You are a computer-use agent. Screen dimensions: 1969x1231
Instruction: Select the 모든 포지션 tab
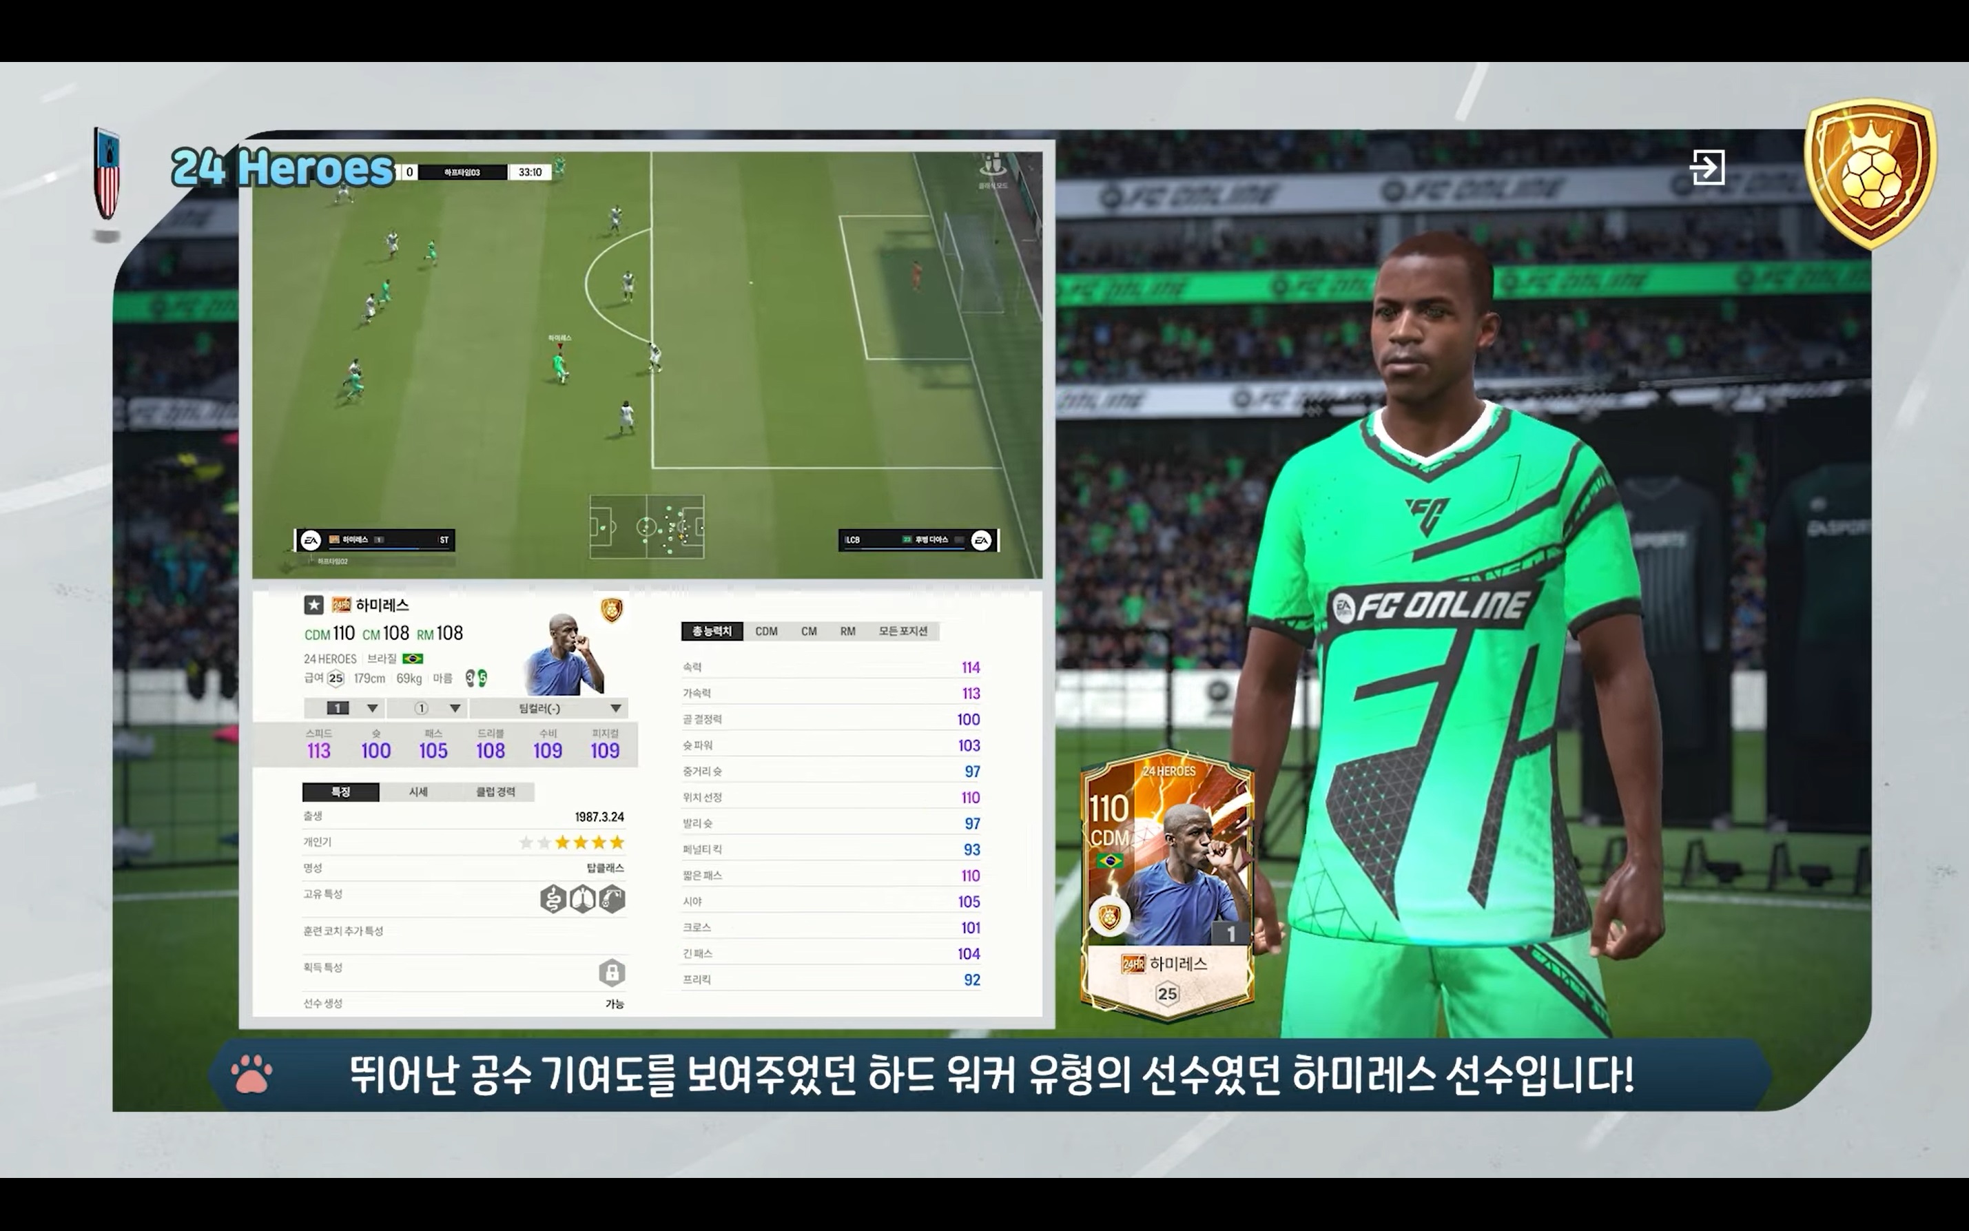pyautogui.click(x=903, y=631)
